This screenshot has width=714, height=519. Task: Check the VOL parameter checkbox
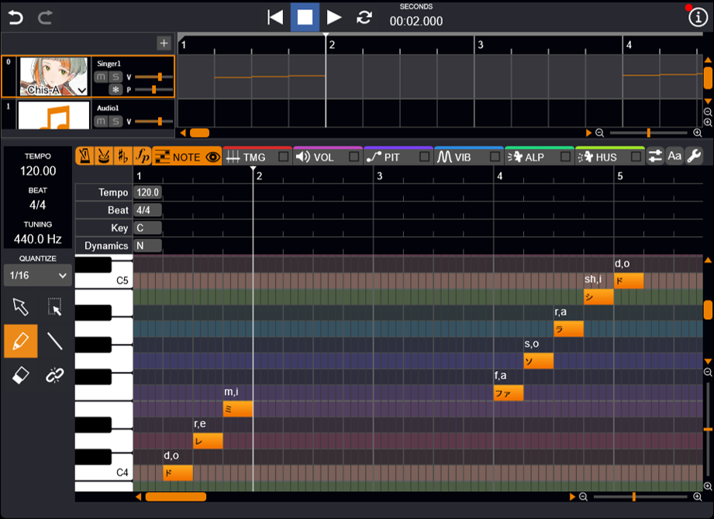click(354, 157)
